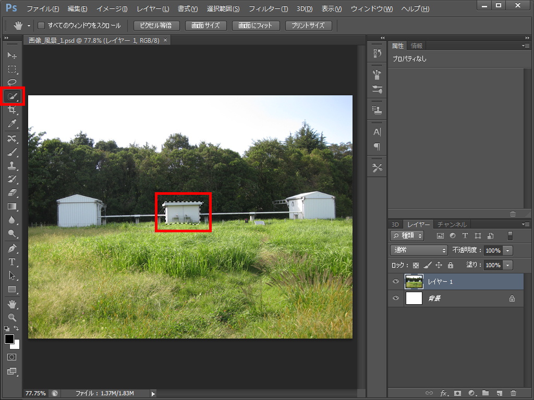Select the History Brush tool
This screenshot has height=400, width=534.
coord(13,179)
